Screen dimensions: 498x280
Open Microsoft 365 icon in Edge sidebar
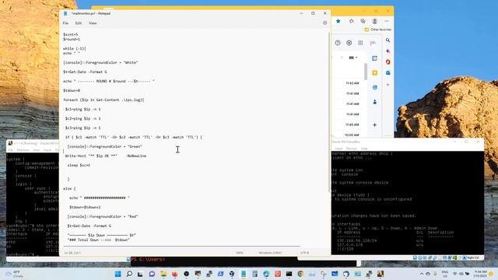388,62
